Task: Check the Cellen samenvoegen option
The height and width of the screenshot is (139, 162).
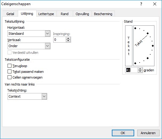Action: (9, 77)
